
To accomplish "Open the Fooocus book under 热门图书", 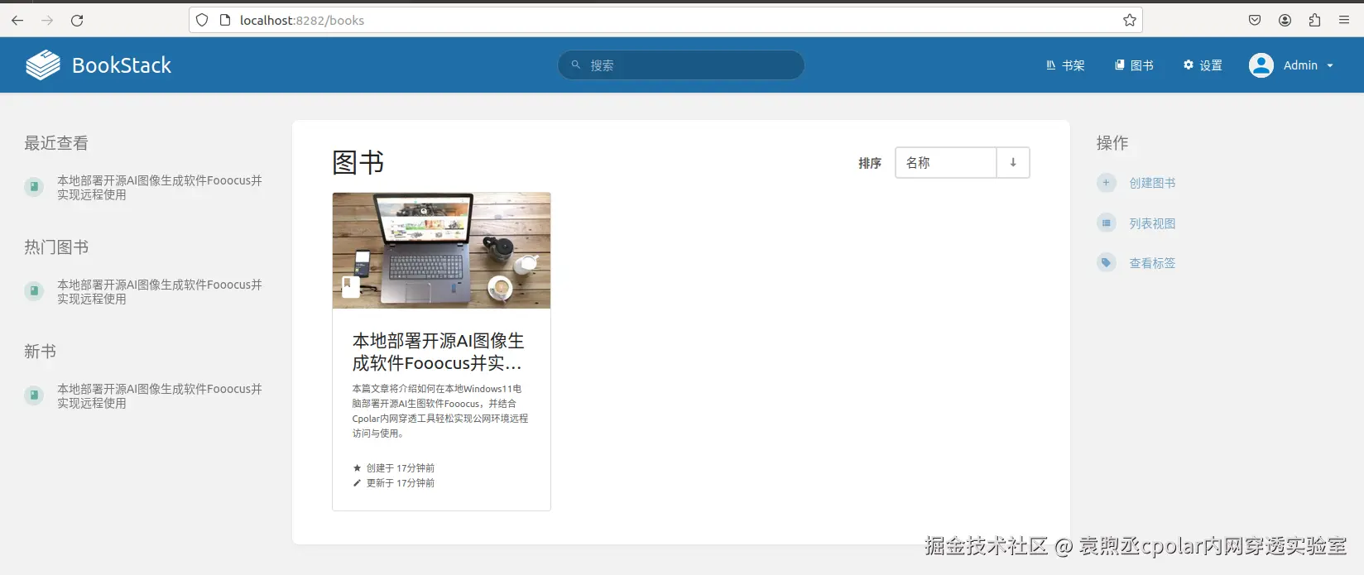I will tap(160, 292).
